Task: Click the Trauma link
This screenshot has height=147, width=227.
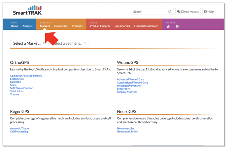Action: click(x=15, y=94)
